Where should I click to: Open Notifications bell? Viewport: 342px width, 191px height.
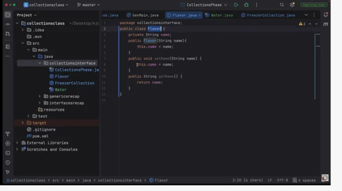click(x=325, y=15)
